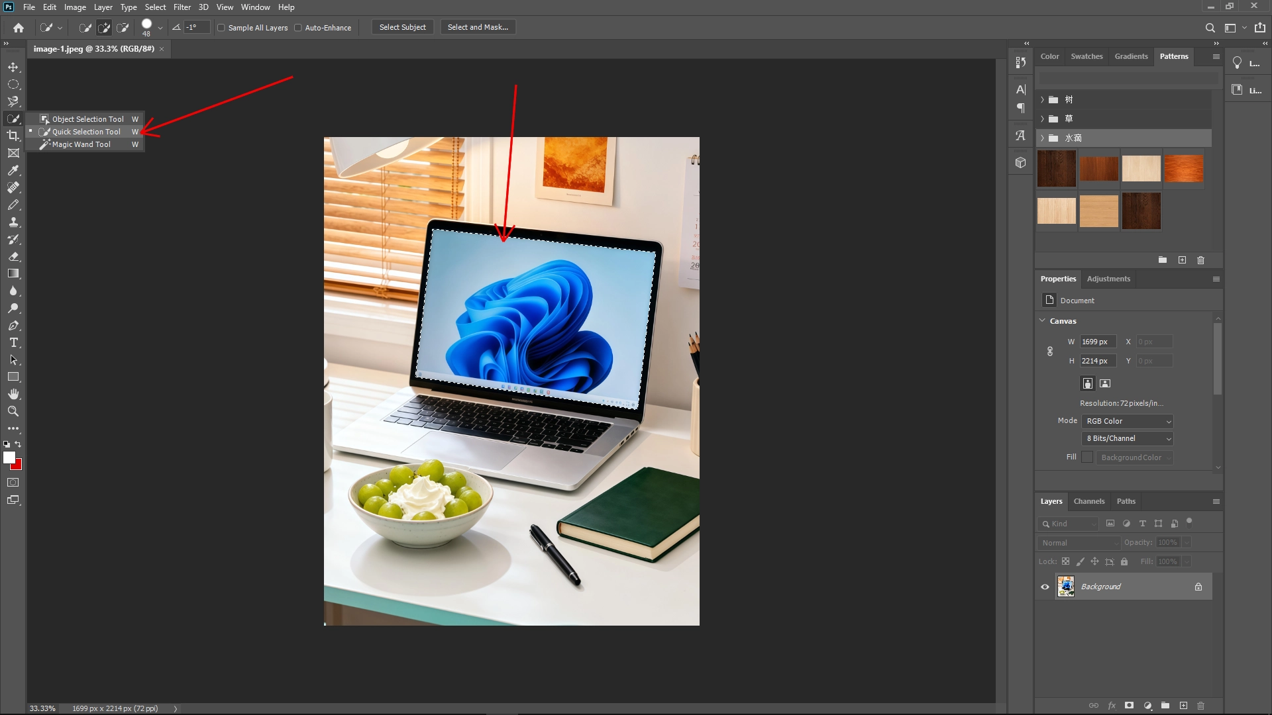Viewport: 1272px width, 715px height.
Task: Select the Move tool
Action: point(13,67)
